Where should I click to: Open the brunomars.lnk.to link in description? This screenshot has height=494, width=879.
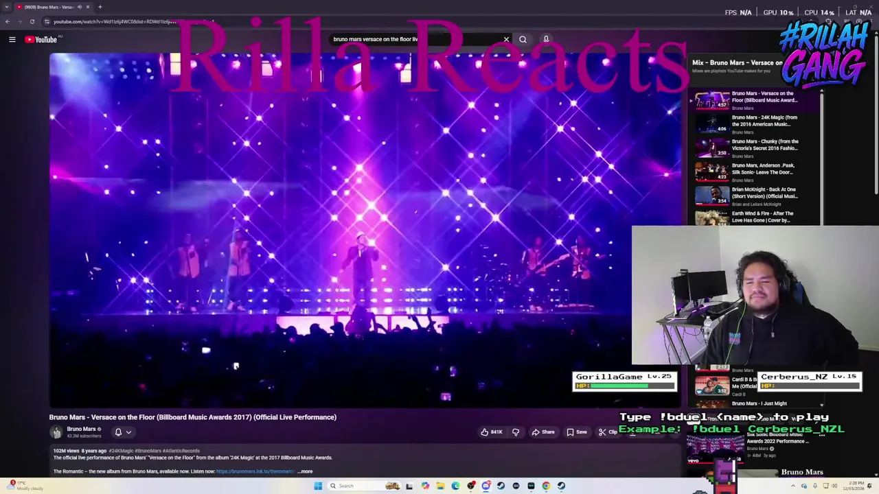tap(255, 471)
